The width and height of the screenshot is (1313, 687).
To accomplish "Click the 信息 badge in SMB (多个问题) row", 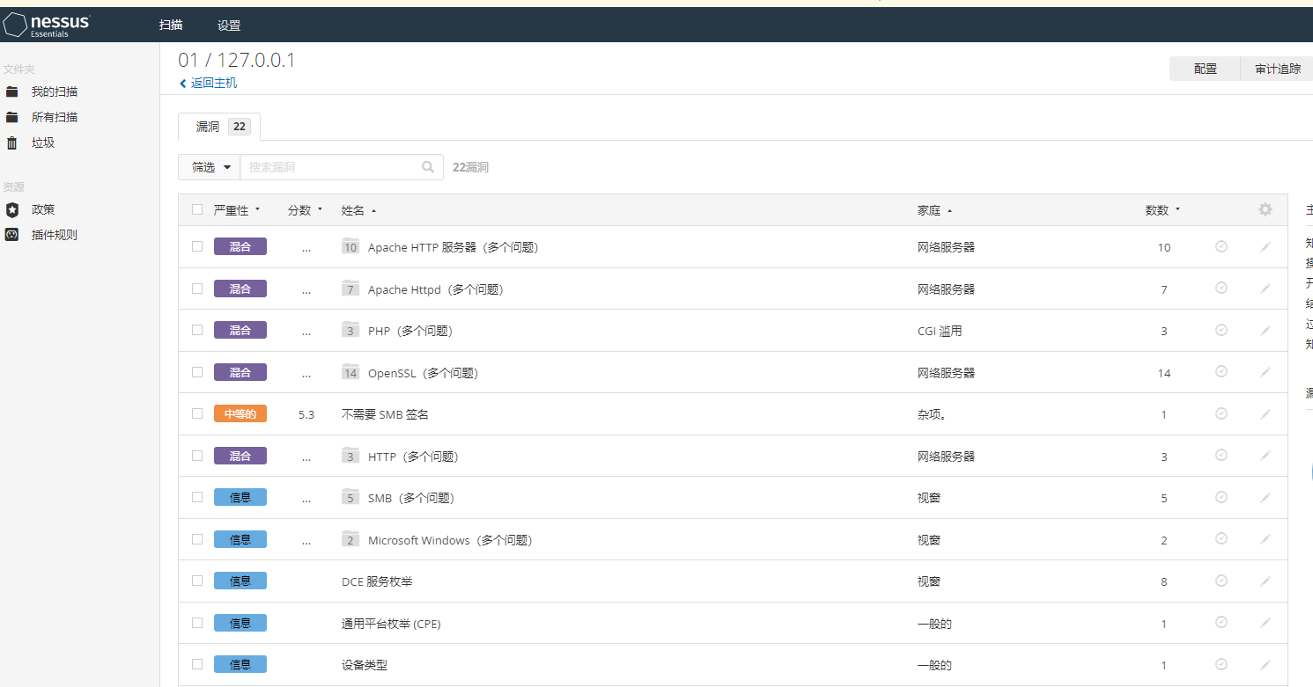I will click(240, 497).
